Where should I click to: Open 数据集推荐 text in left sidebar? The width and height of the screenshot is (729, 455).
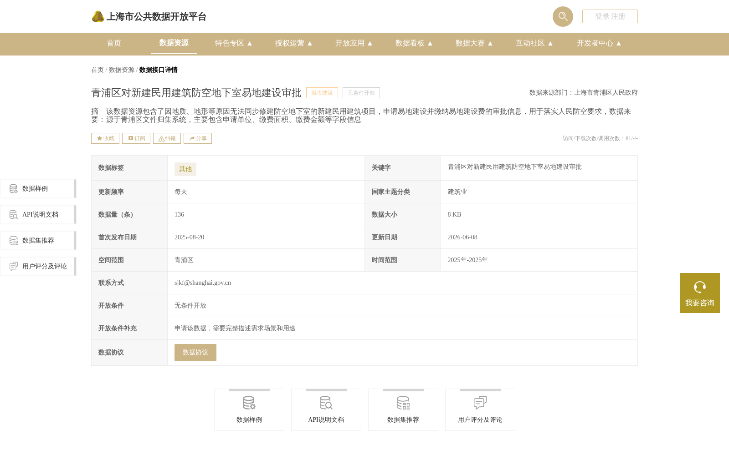(38, 241)
